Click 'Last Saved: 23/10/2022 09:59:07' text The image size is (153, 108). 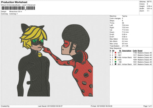coord(50,106)
